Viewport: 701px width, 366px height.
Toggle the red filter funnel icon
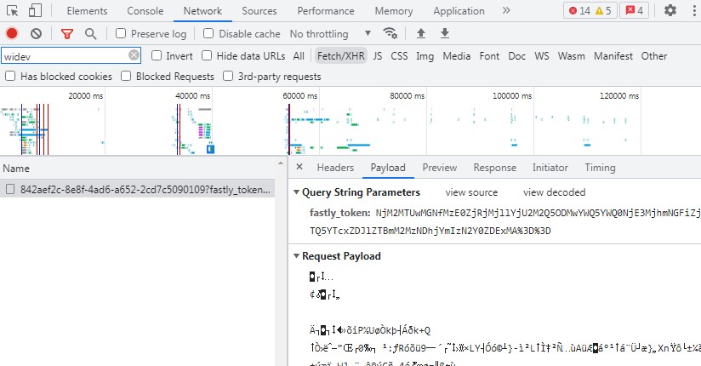click(67, 33)
